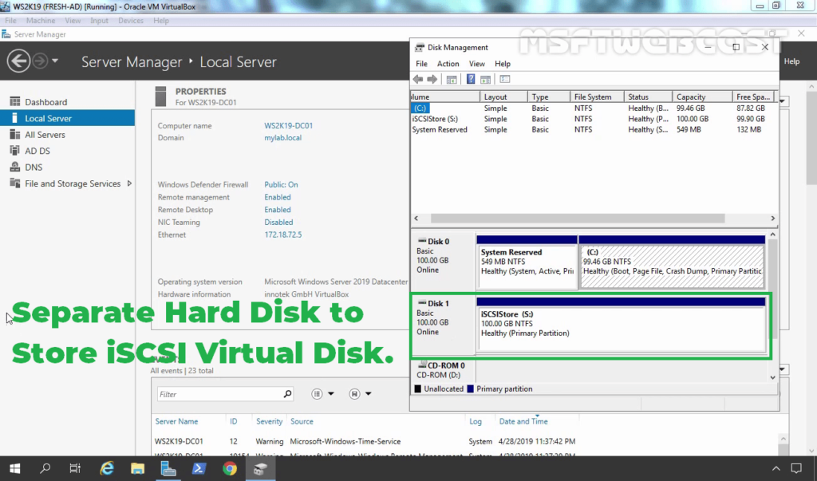Click Ethernet address 172.18.72.5 link
The image size is (817, 481).
[x=283, y=235]
